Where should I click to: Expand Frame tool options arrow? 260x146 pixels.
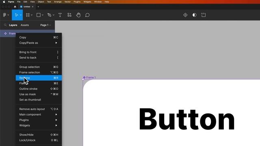point(32,15)
